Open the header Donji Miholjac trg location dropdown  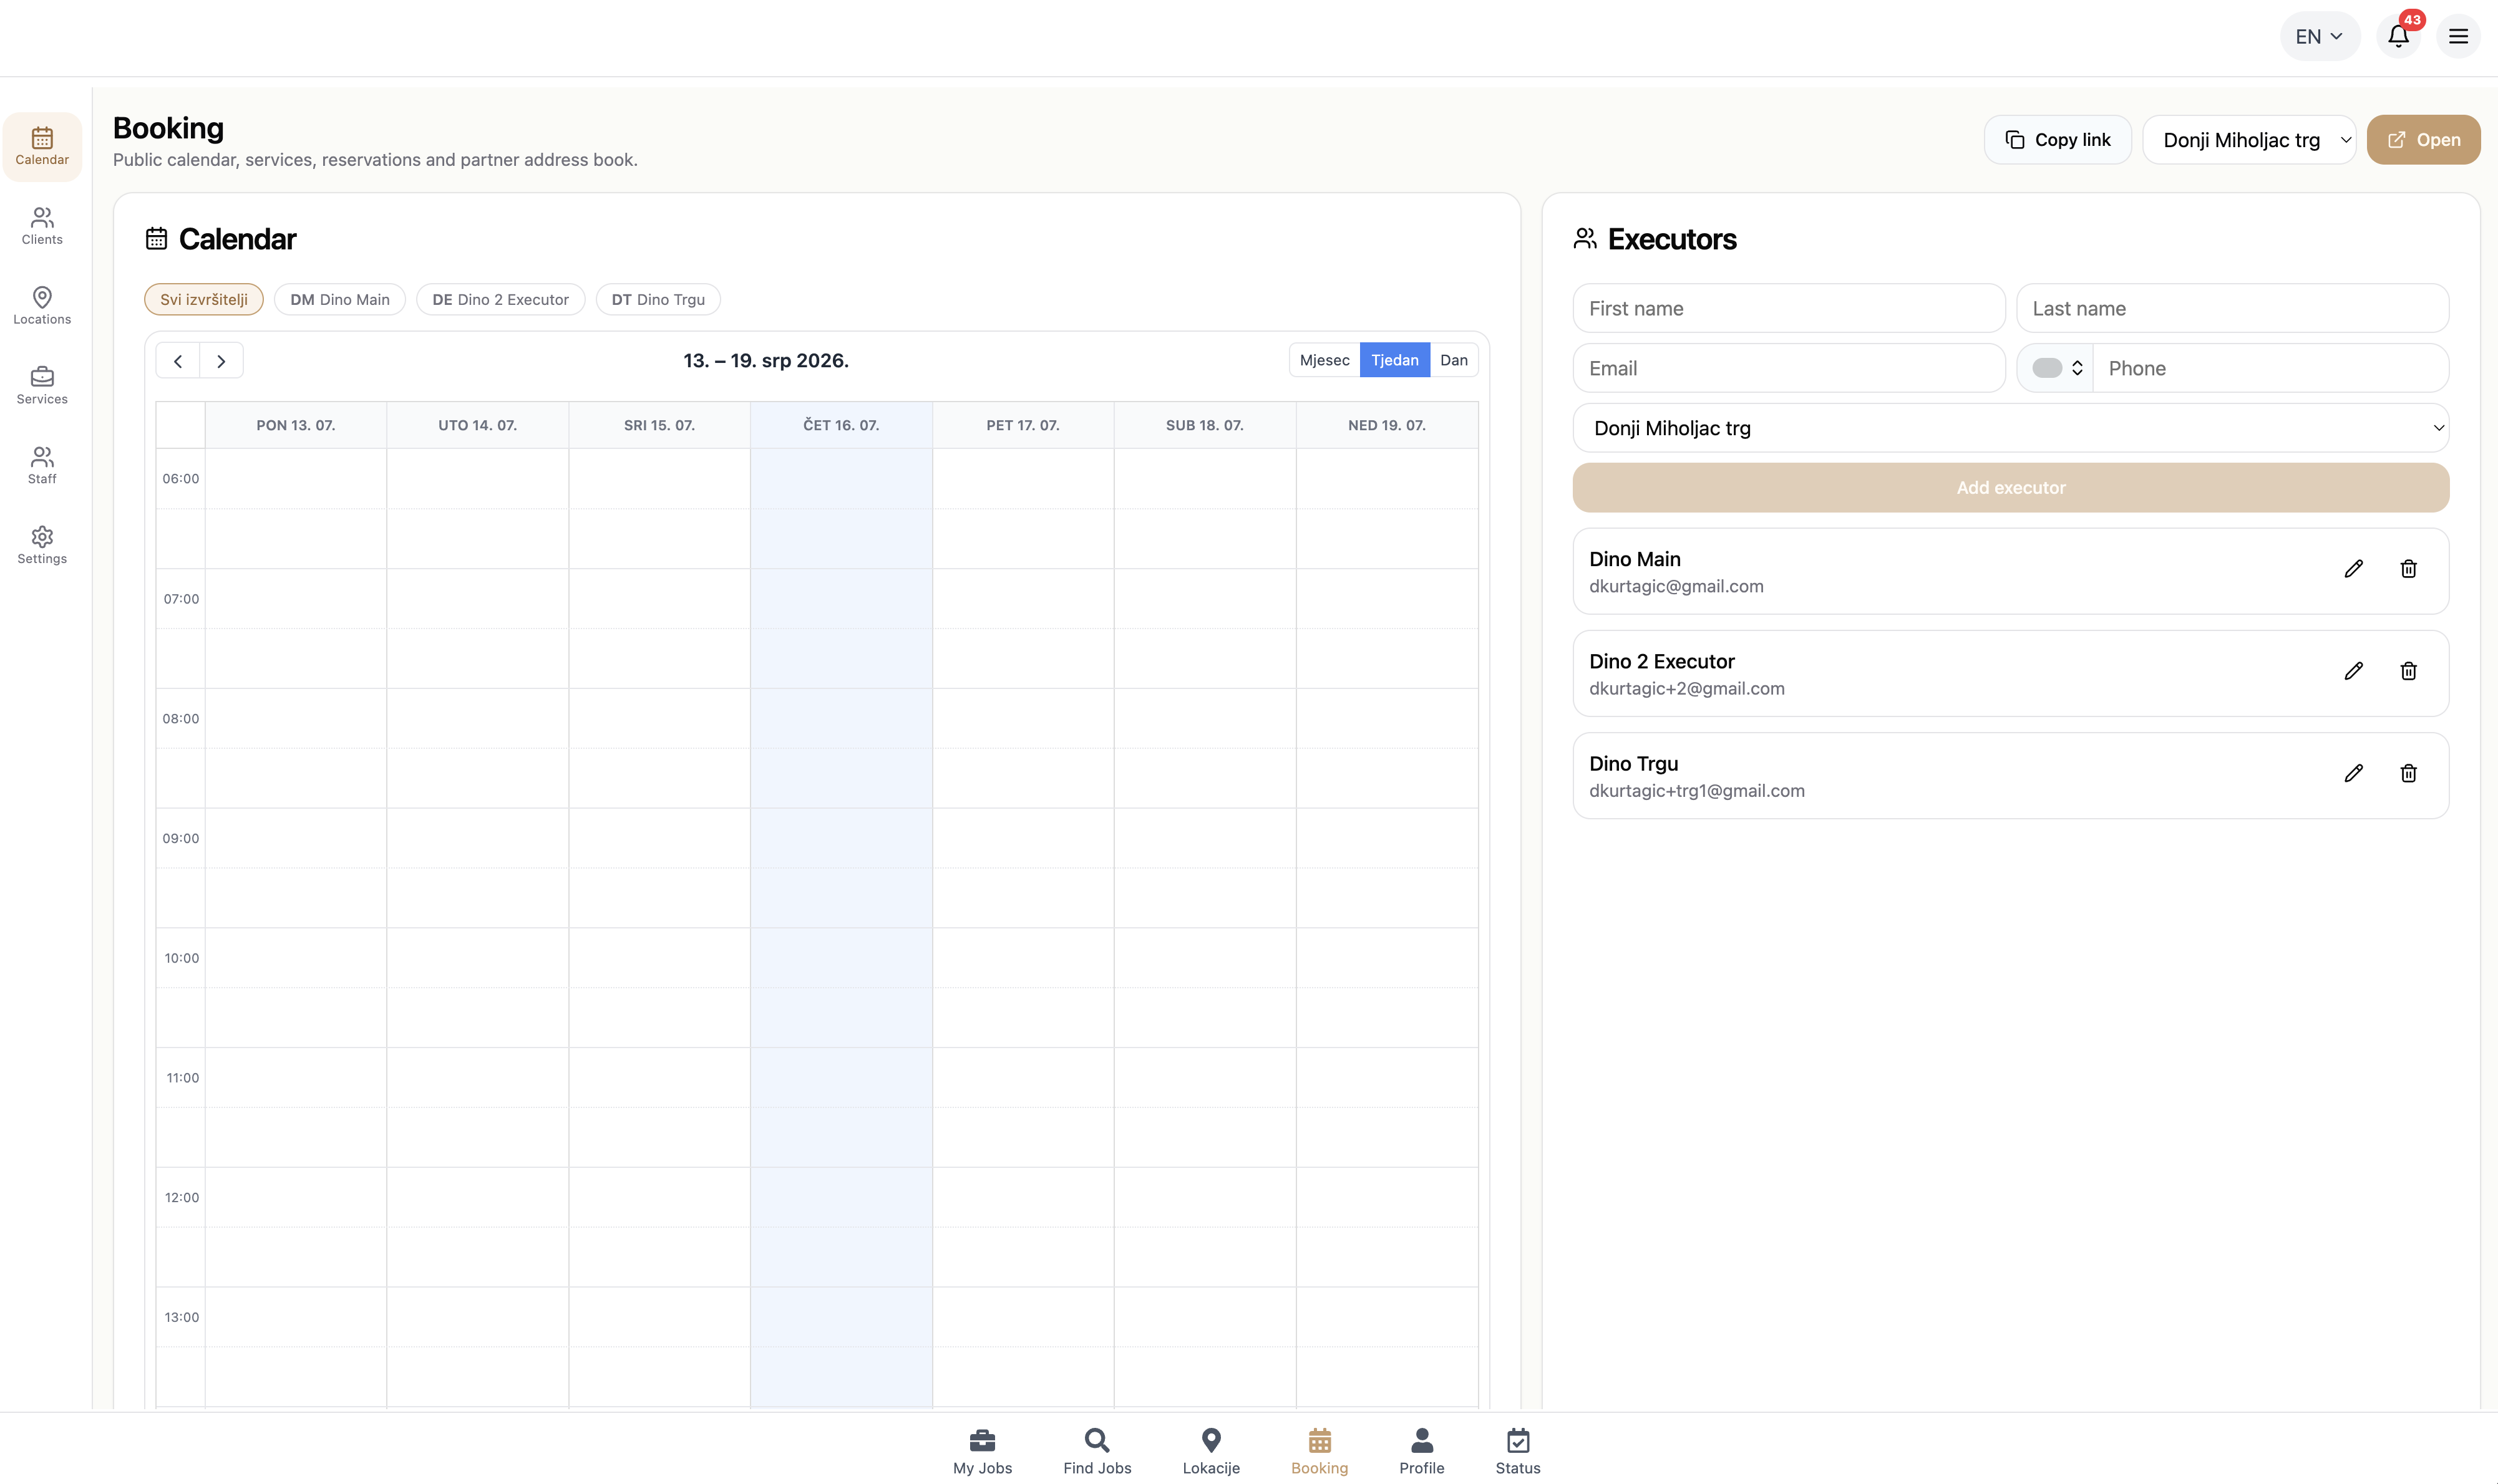(x=2249, y=140)
